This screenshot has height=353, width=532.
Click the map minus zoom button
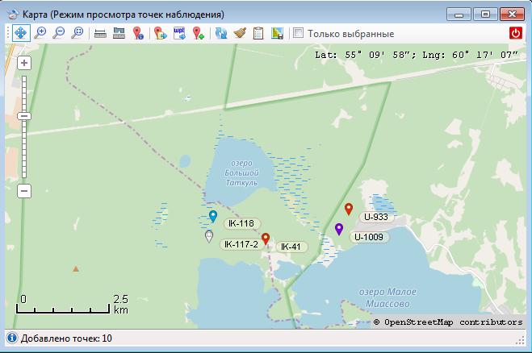[x=24, y=191]
